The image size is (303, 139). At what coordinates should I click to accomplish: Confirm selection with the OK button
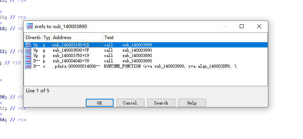point(99,103)
